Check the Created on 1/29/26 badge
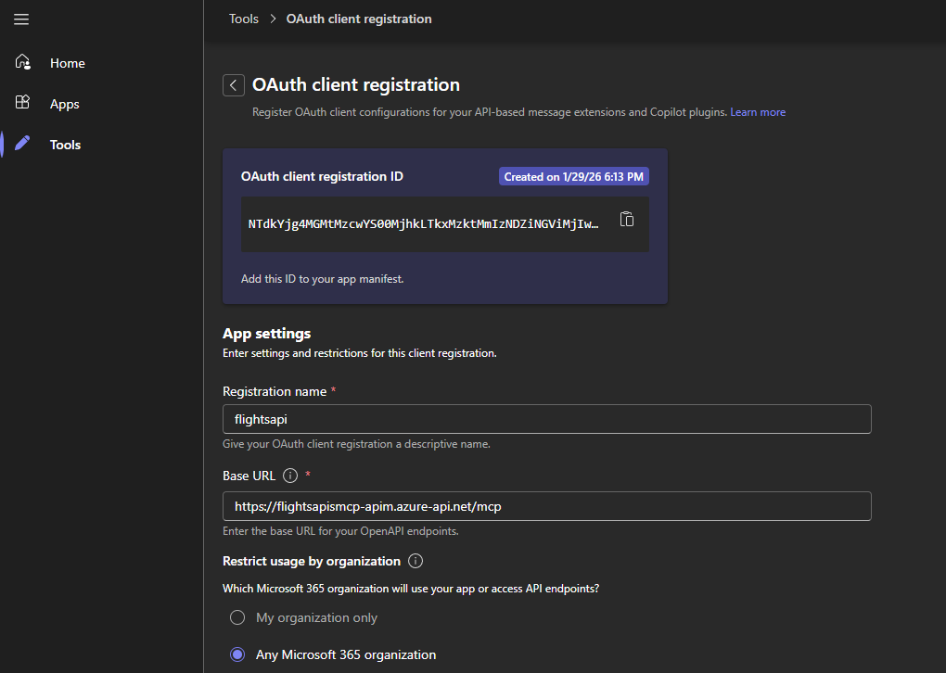 click(573, 176)
